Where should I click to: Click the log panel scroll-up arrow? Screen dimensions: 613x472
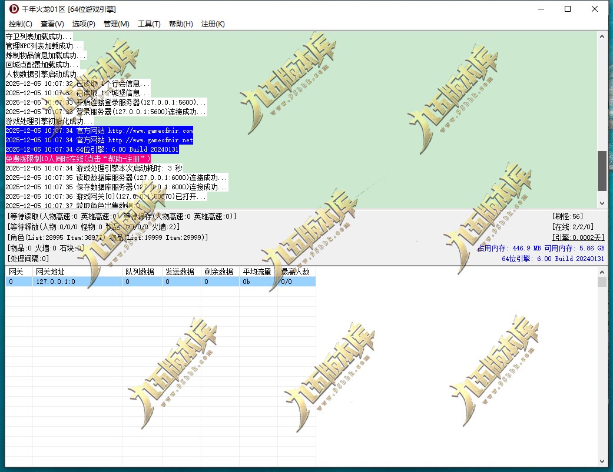(x=602, y=36)
